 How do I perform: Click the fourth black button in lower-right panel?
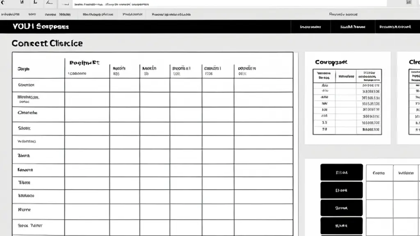[342, 226]
